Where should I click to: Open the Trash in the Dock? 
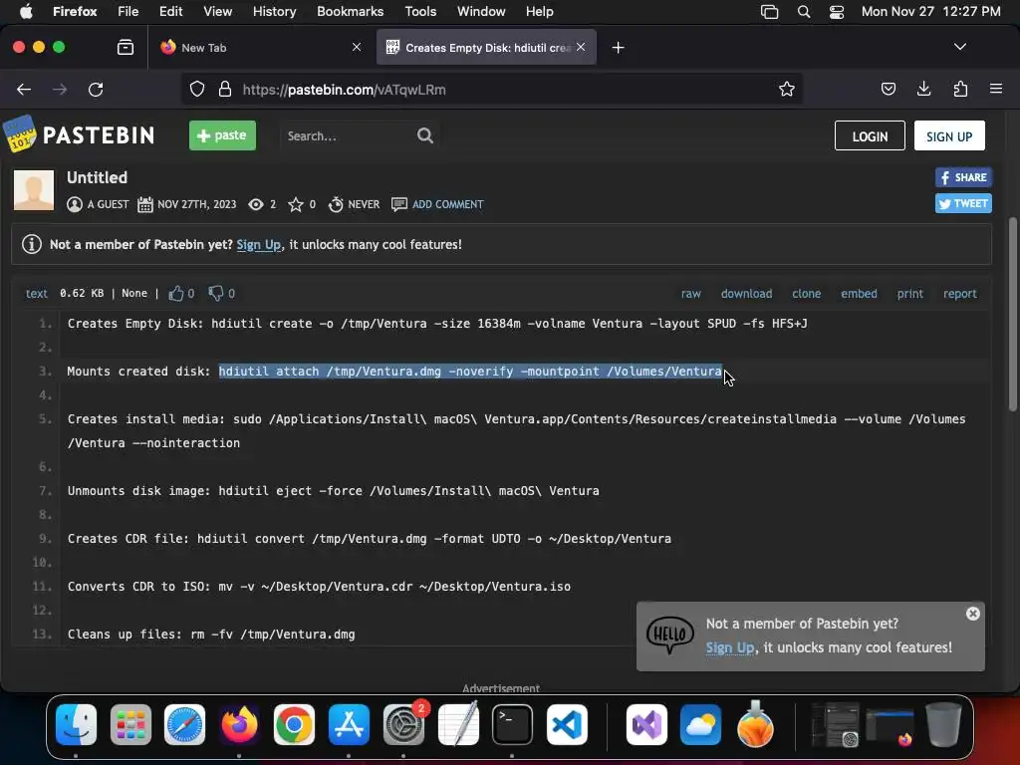point(943,724)
